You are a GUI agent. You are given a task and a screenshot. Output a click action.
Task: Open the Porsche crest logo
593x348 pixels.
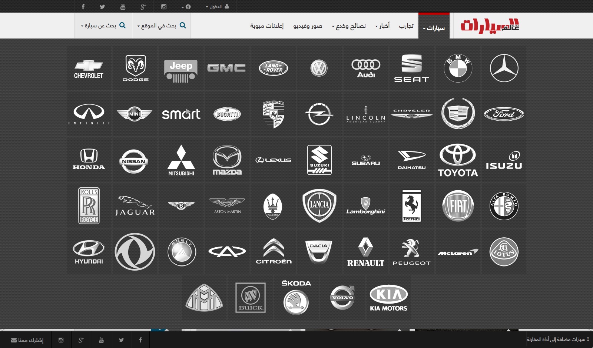(274, 114)
